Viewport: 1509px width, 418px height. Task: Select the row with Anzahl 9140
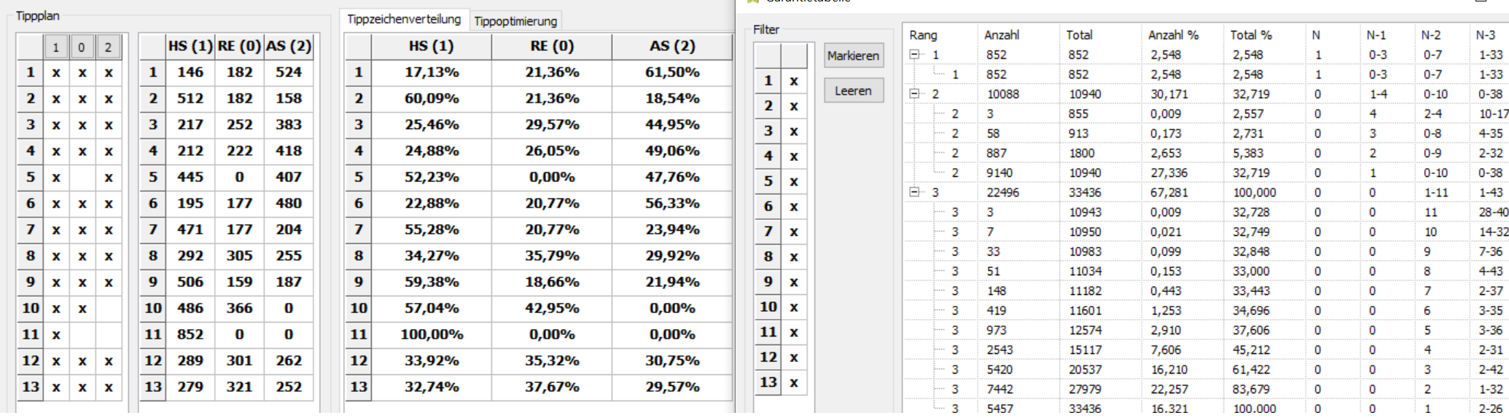(x=1206, y=173)
